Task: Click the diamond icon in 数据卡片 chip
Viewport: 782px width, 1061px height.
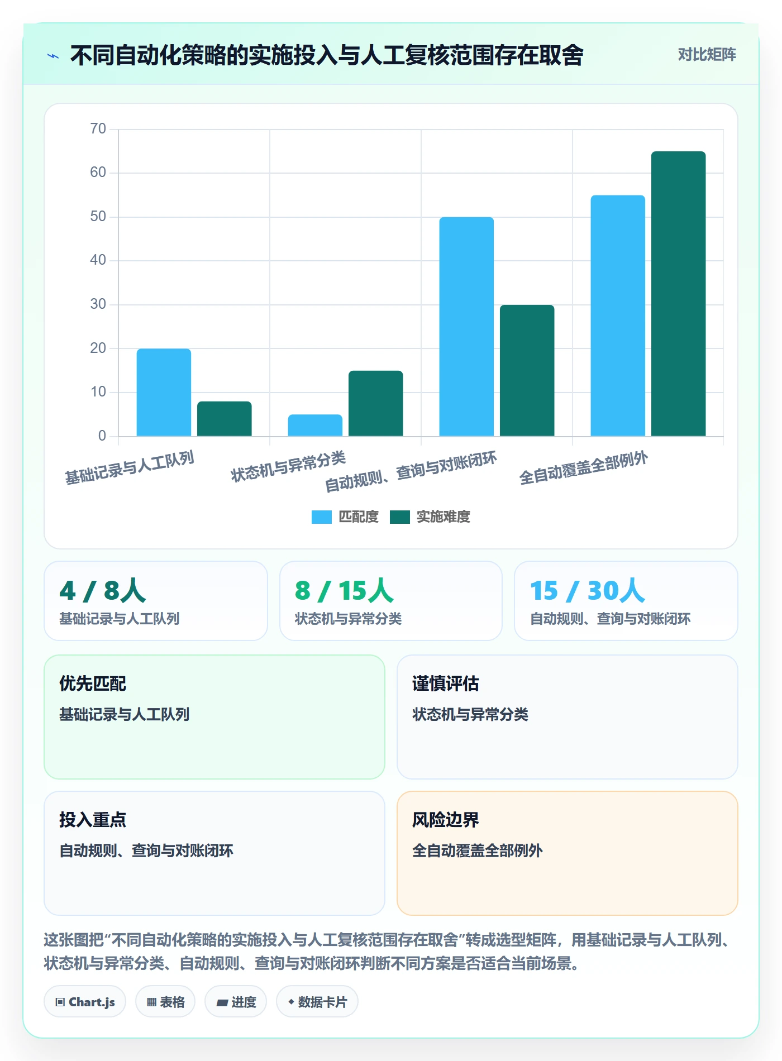Action: point(291,1002)
